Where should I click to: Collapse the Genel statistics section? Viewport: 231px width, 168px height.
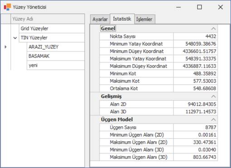(213, 29)
